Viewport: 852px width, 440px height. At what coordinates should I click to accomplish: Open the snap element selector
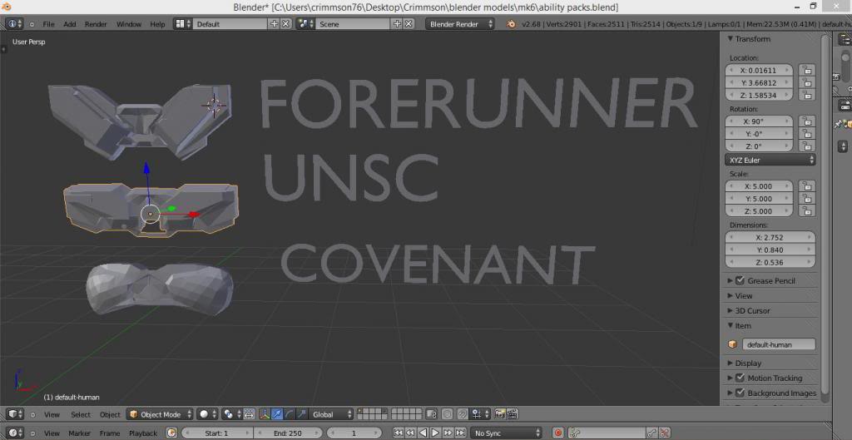click(480, 414)
